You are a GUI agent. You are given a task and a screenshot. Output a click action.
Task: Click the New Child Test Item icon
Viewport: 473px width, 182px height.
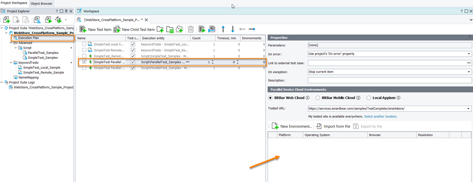pyautogui.click(x=117, y=29)
